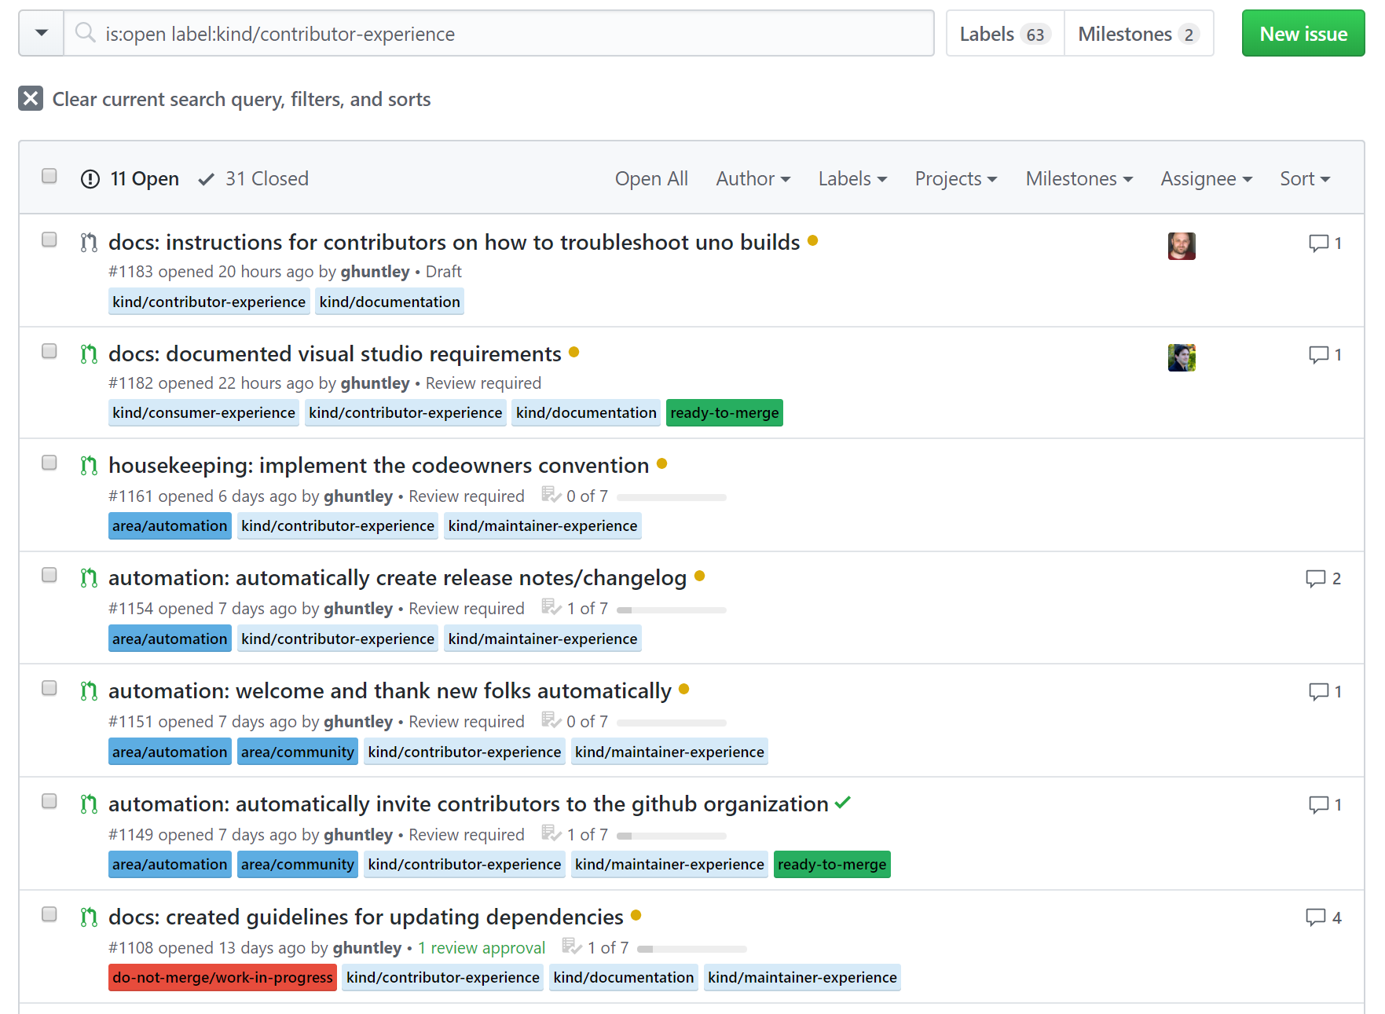Click the task checklist icon on #1161
Image resolution: width=1385 pixels, height=1014 pixels.
[549, 495]
